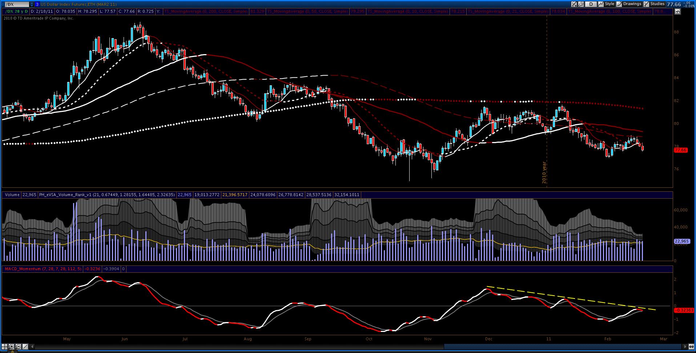Click the left scroll arrow on the time axis
This screenshot has width=696, height=353.
[33, 346]
